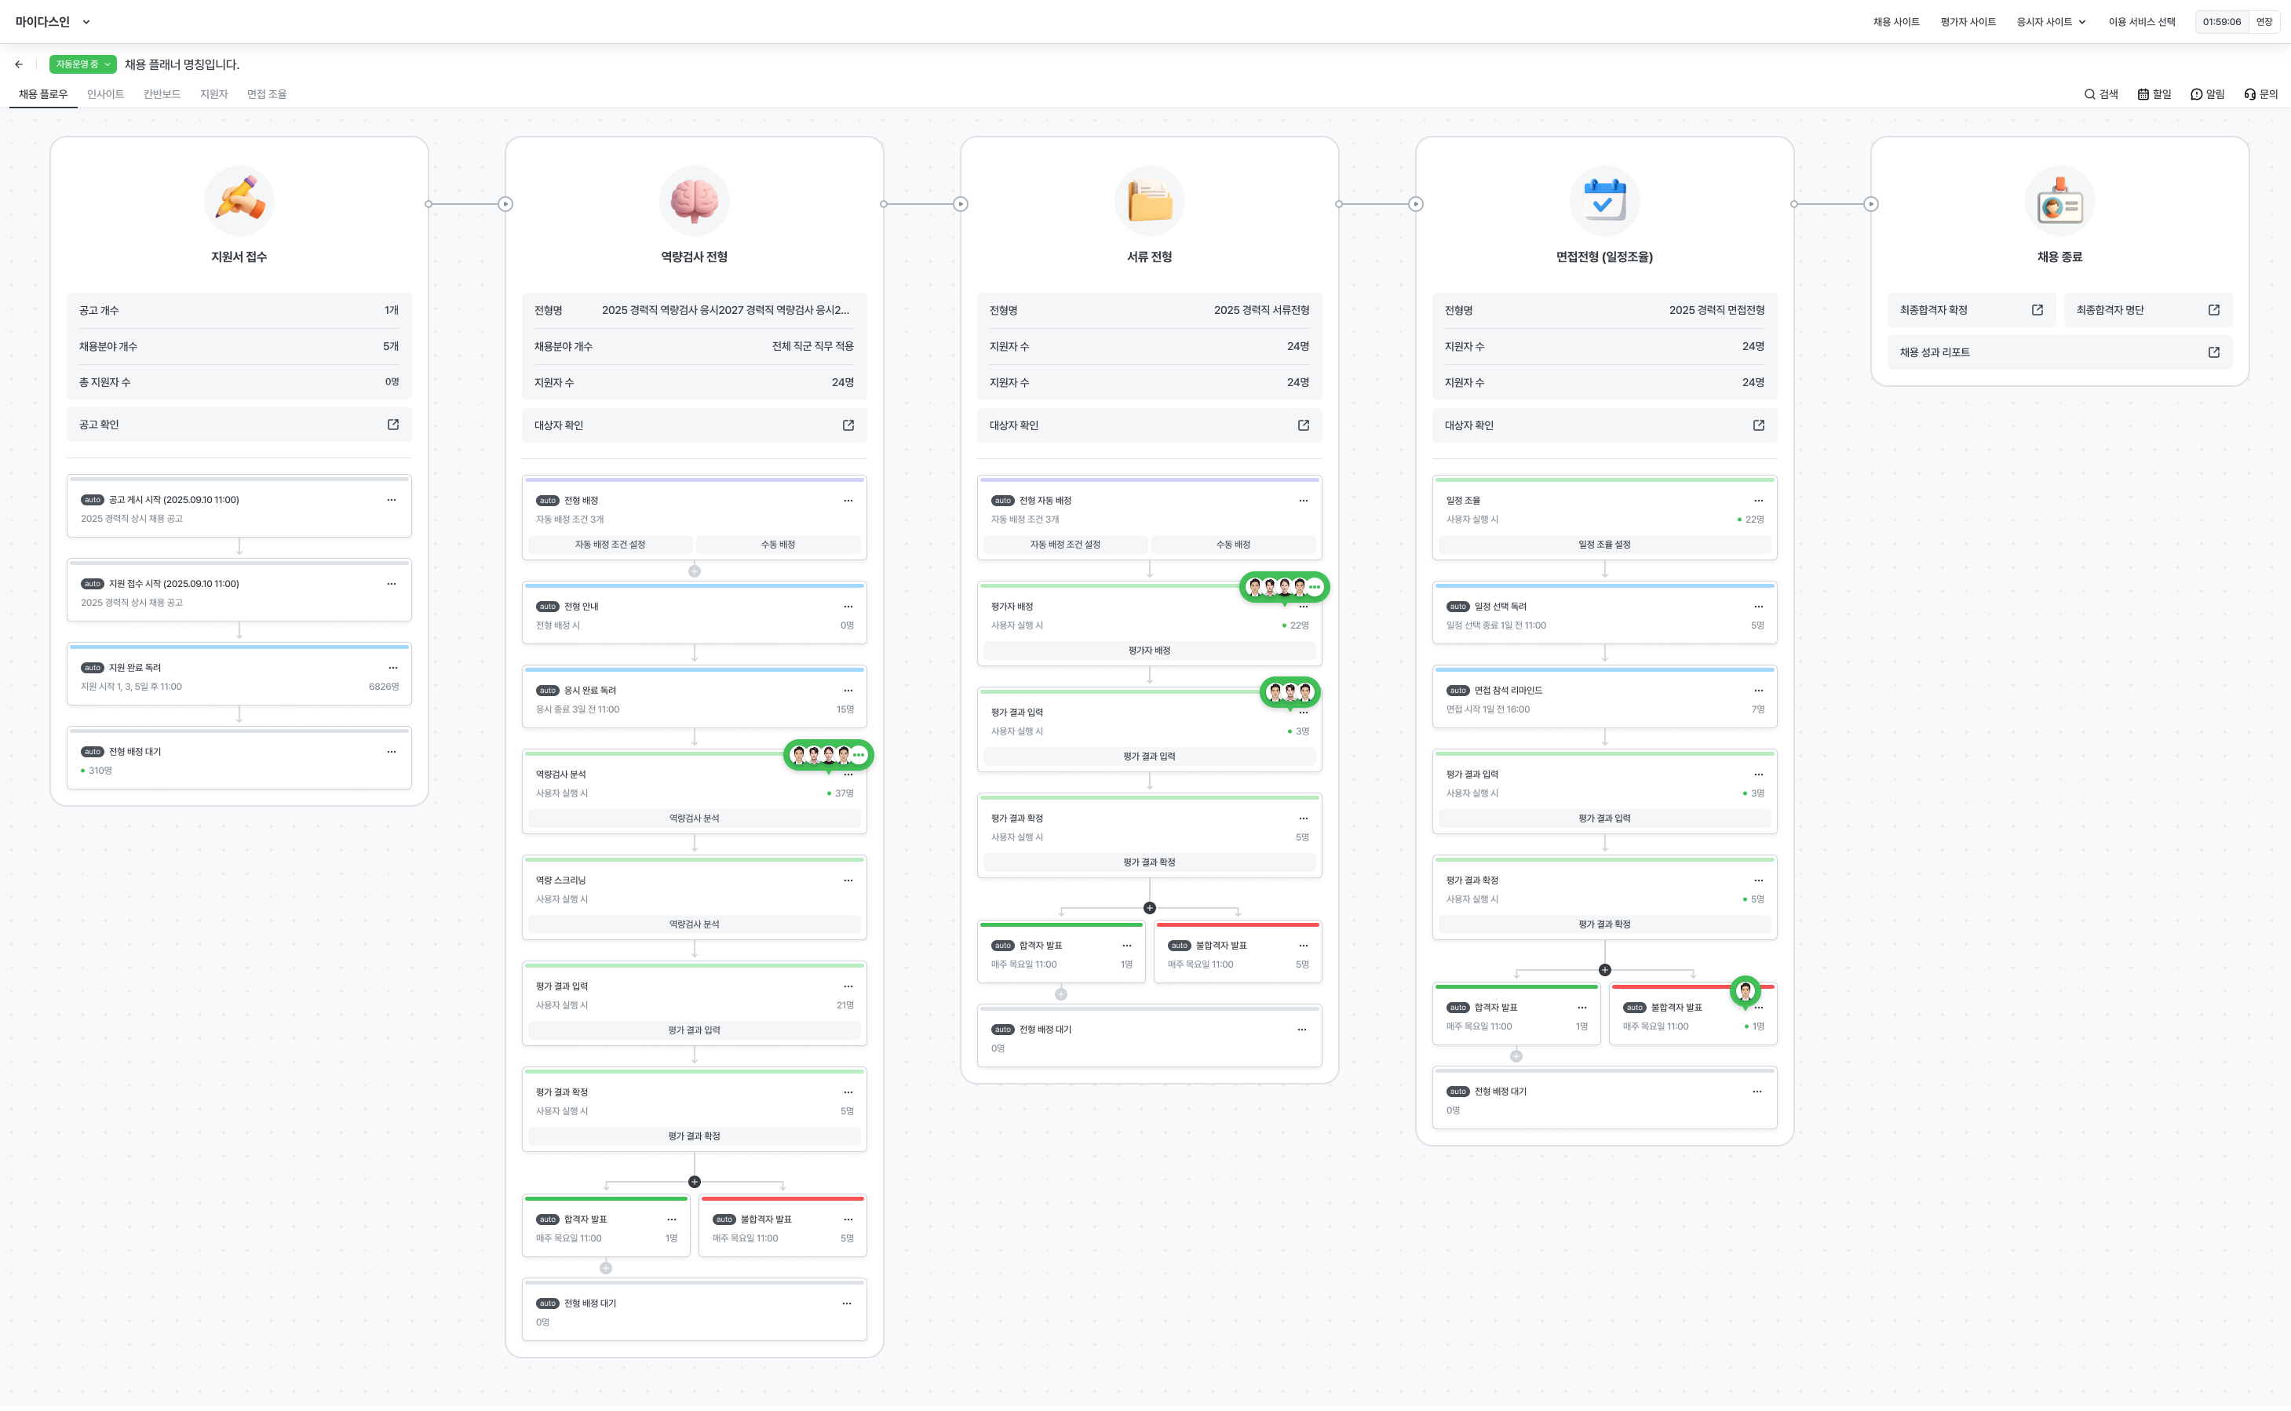2291x1411 pixels.
Task: Click plus node below 역량검사 평가 결과 확정
Action: coord(695,1183)
